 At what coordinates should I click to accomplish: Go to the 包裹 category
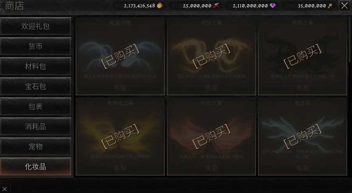pos(36,106)
